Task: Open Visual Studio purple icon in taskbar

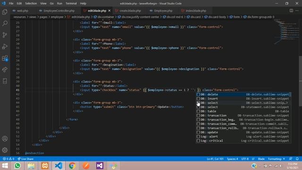Action: coord(100,166)
